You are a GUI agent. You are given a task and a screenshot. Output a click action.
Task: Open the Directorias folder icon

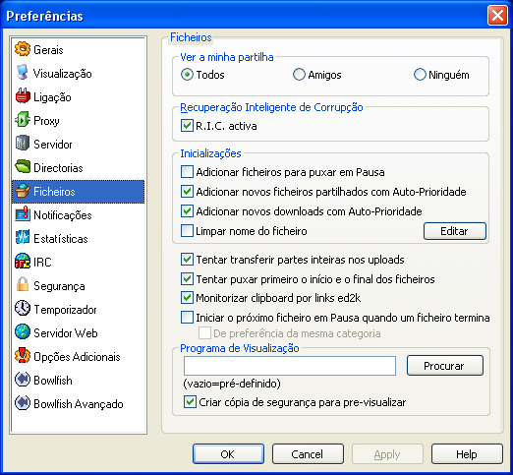(x=23, y=167)
